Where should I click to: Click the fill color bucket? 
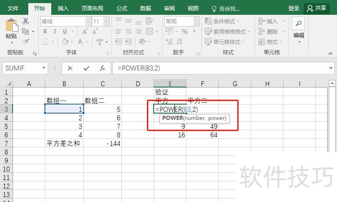[65, 41]
